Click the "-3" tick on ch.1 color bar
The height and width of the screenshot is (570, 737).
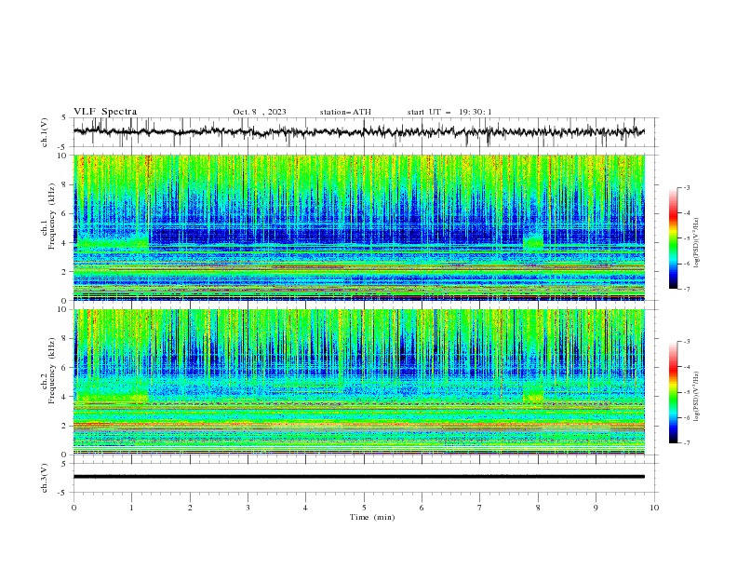pyautogui.click(x=686, y=187)
